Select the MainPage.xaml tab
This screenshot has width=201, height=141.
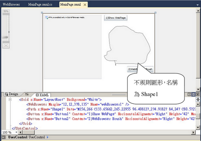click(71, 4)
